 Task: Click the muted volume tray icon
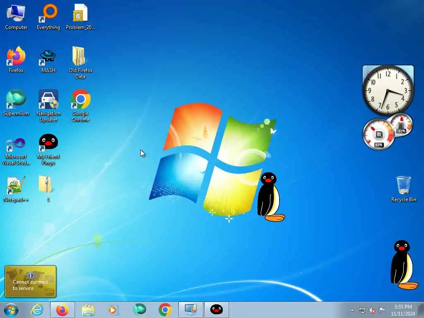[372, 310]
